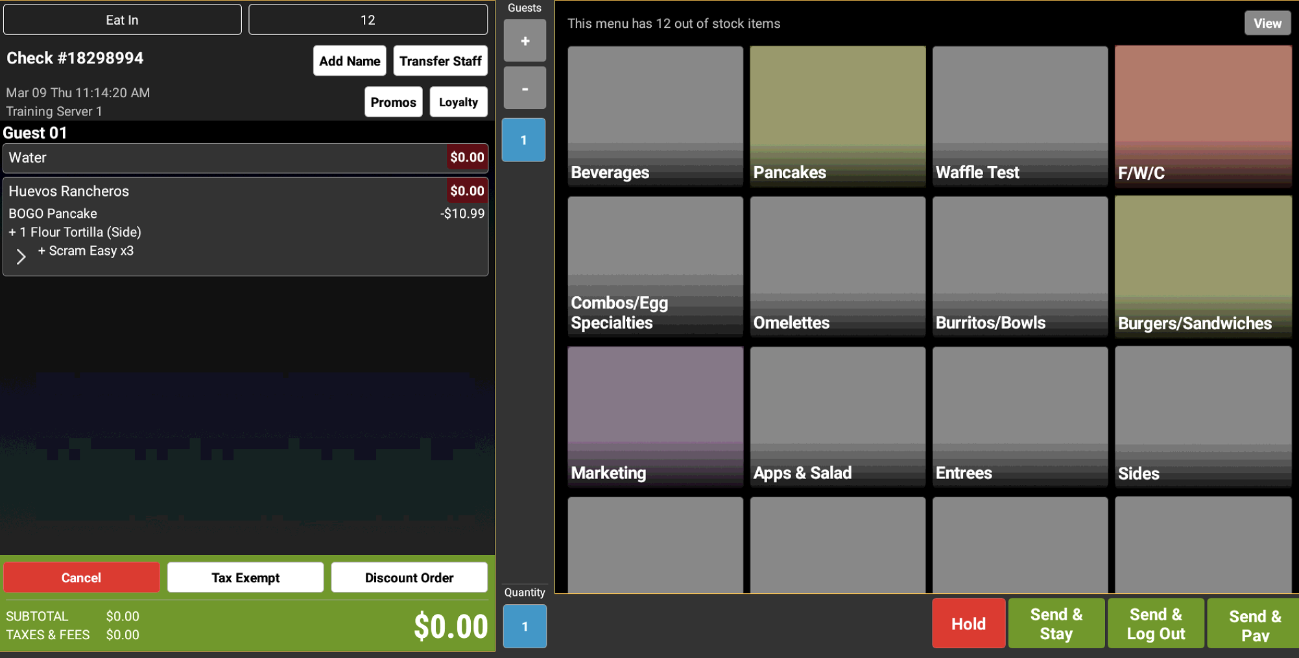Open the Pancakes menu category
Viewport: 1299px width, 658px height.
click(x=838, y=116)
